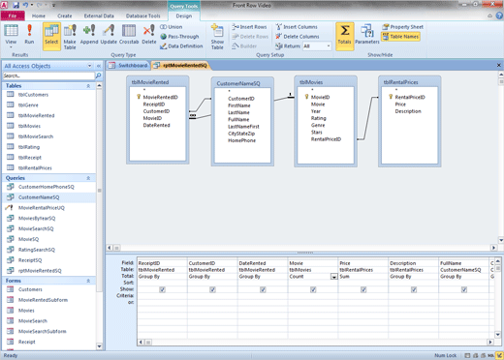The height and width of the screenshot is (360, 504).
Task: Collapse the Forms group in navigation pane
Action: pos(88,281)
